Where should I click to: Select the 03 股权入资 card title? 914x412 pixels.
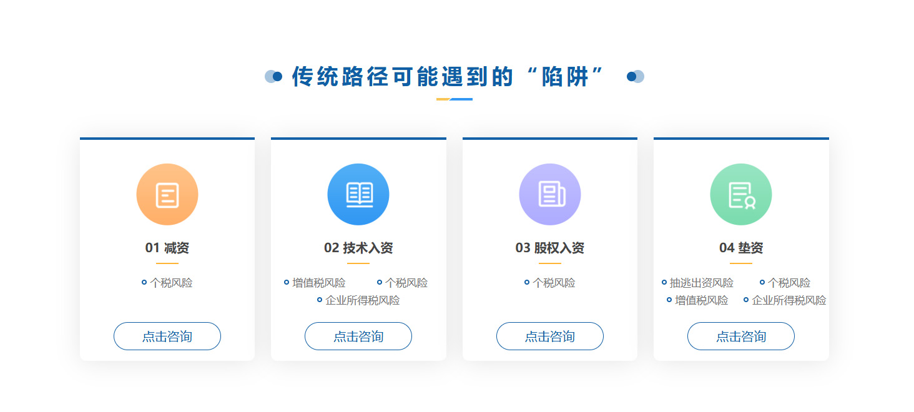coord(550,248)
